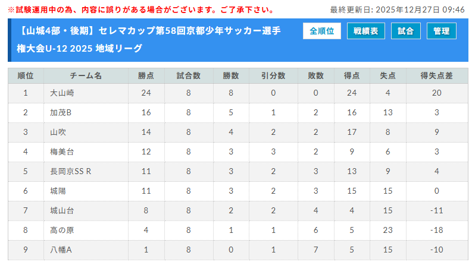Click the 得失点差 column header
The image size is (472, 265).
(x=436, y=75)
